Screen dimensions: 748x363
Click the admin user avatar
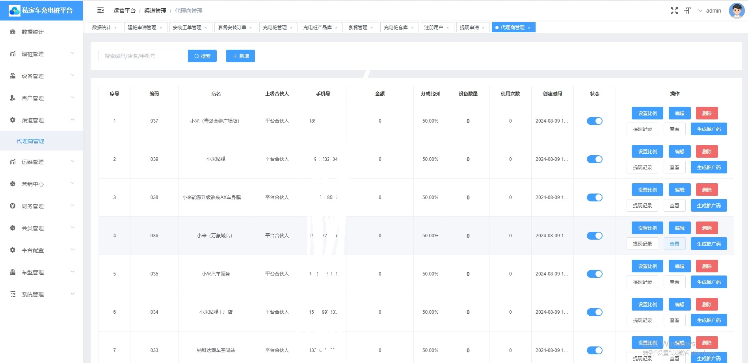pos(737,11)
